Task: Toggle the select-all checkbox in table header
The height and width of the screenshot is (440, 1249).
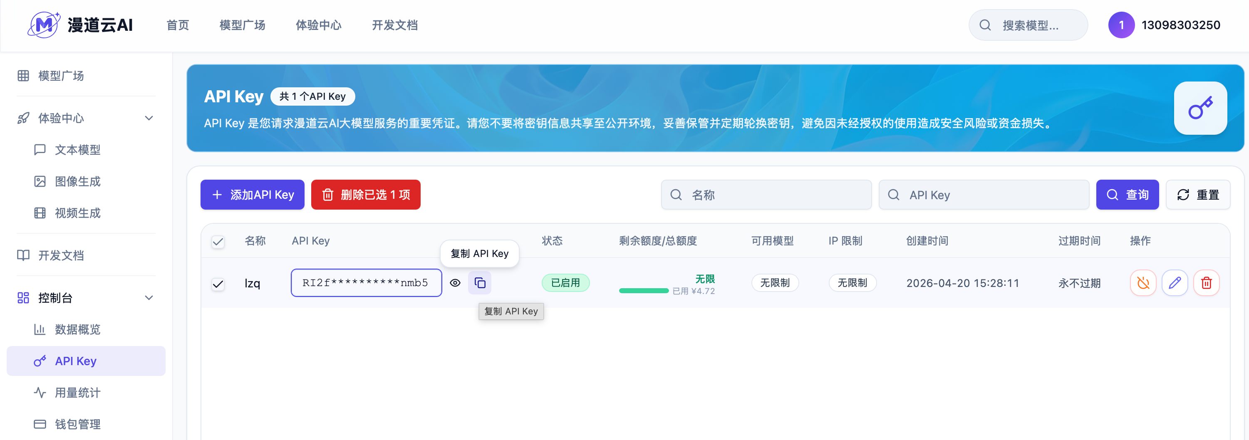Action: (x=218, y=241)
